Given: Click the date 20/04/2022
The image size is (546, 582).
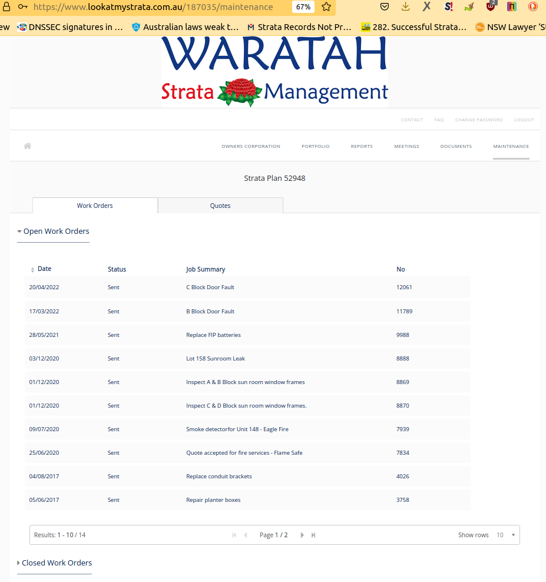Looking at the screenshot, I should (44, 287).
